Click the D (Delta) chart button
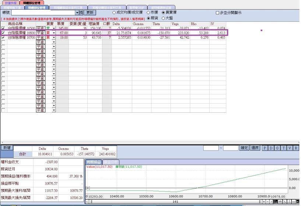Image resolution: width=302 pixels, height=206 pixels. pos(271,148)
